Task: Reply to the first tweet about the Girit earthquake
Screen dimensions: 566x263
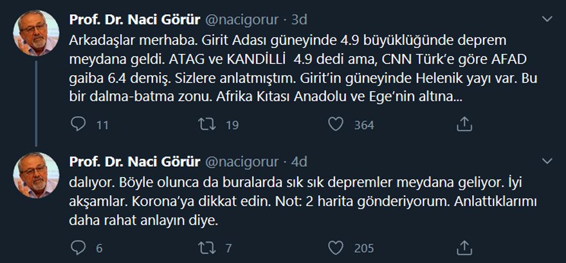Action: point(78,125)
